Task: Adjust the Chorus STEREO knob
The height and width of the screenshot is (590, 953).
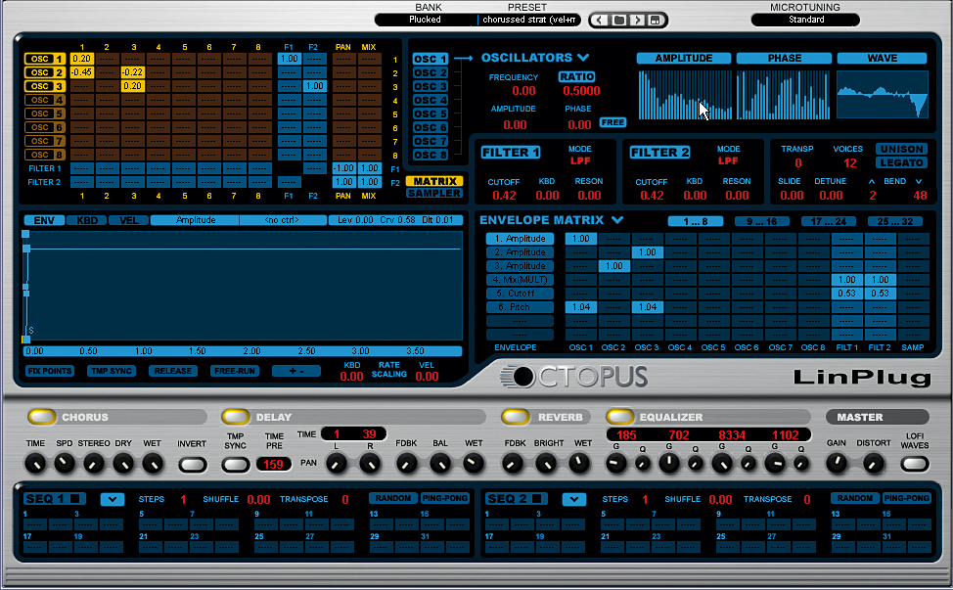Action: click(94, 464)
